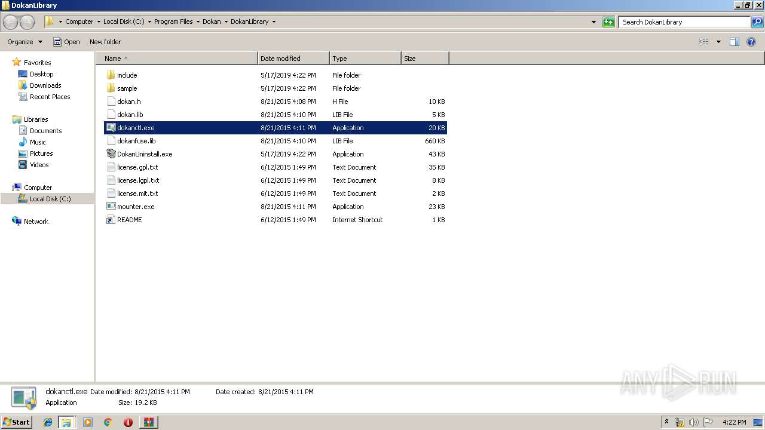
Task: Select the sample folder icon
Action: [111, 88]
